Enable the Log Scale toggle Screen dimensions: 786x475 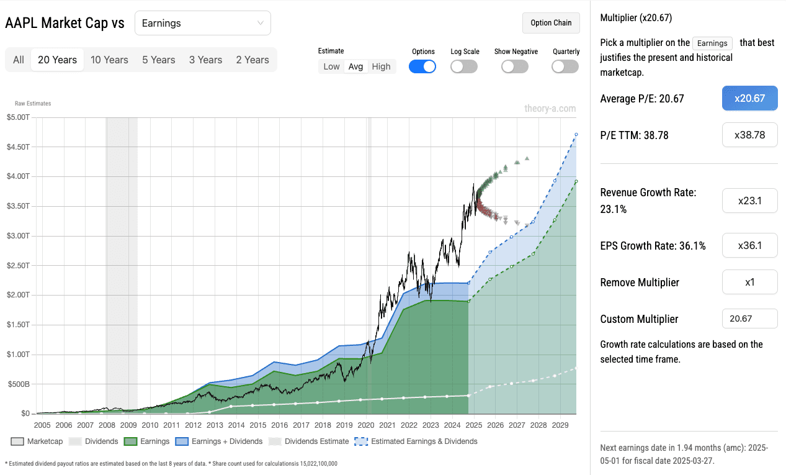[464, 66]
